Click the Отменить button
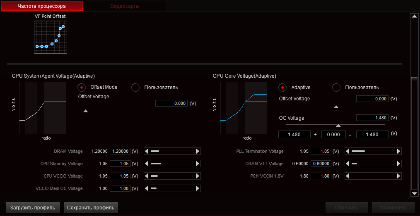This screenshot has width=420, height=216. [x=347, y=207]
